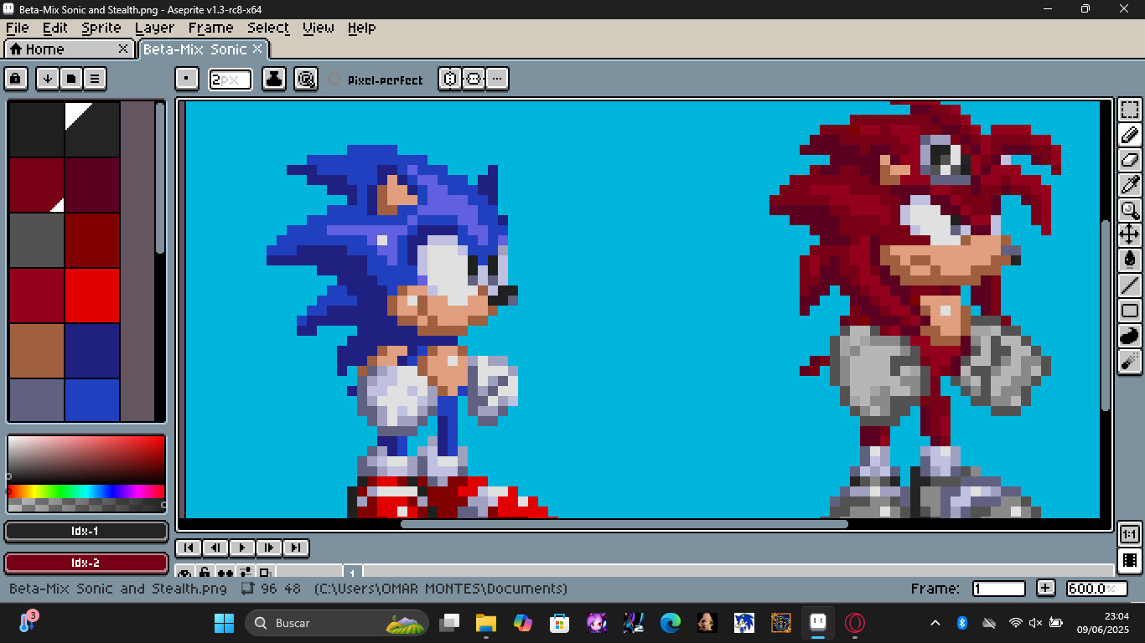Open the brush dynamics options with the ... button

click(x=497, y=79)
